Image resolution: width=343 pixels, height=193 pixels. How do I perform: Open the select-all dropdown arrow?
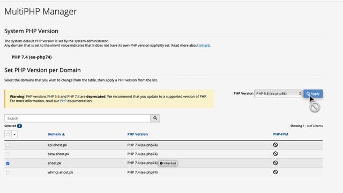click(14, 134)
